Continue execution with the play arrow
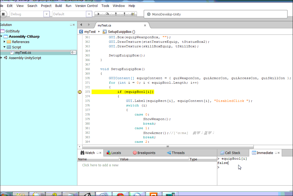 99,14
